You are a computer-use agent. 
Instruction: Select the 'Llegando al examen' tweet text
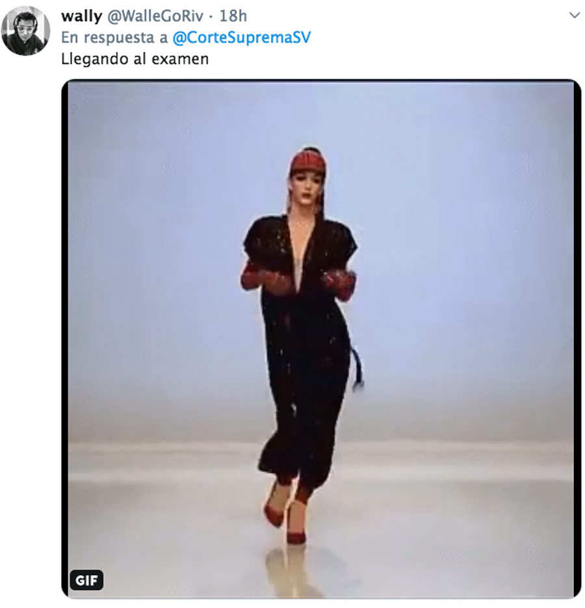pyautogui.click(x=135, y=59)
